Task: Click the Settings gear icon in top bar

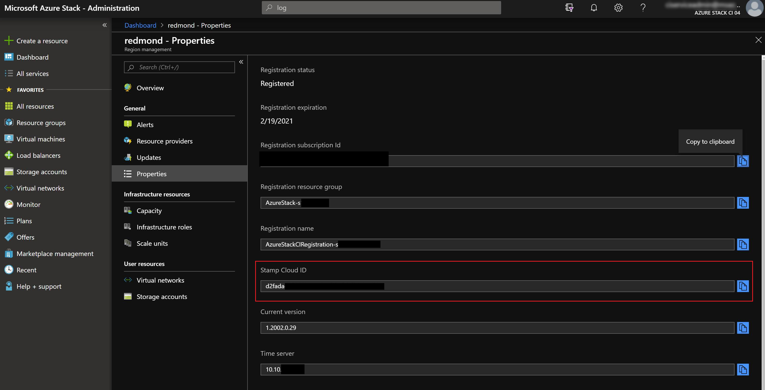Action: point(618,7)
